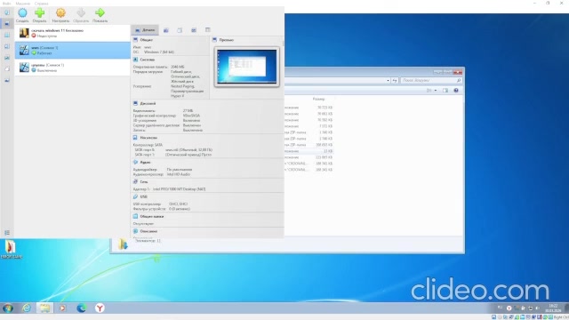Click the hamburger list icon in left sidebar bottom
The height and width of the screenshot is (320, 569).
pos(7,233)
